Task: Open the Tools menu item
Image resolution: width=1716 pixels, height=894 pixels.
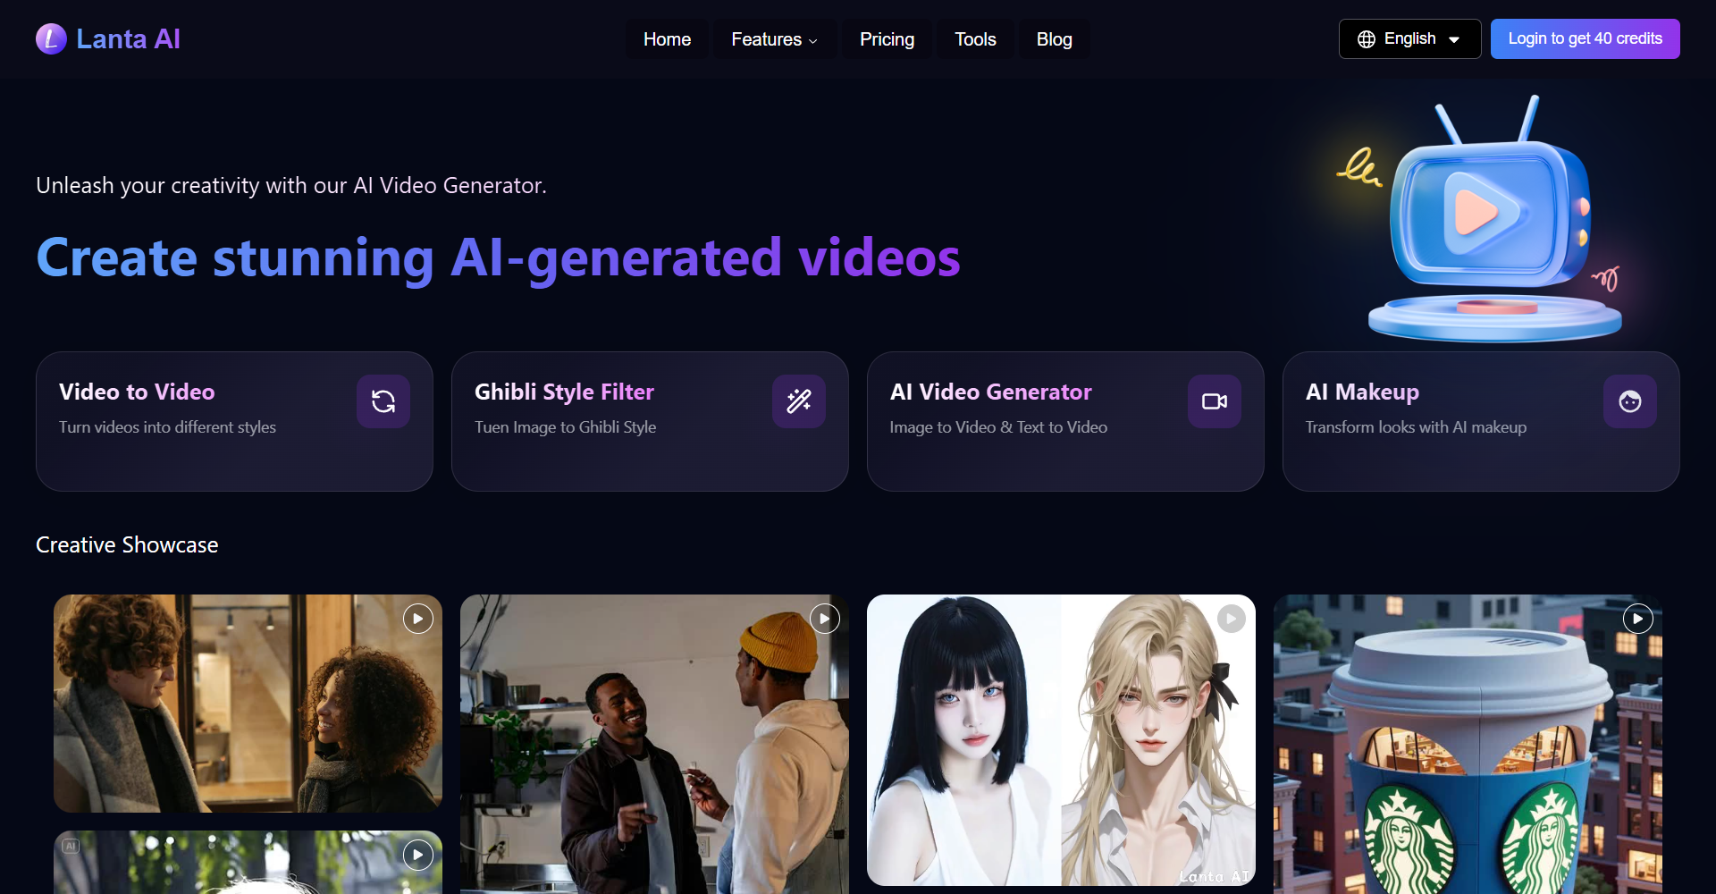Action: pos(975,39)
